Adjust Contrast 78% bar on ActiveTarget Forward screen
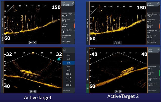The width and height of the screenshot is (161, 102). coord(74,26)
